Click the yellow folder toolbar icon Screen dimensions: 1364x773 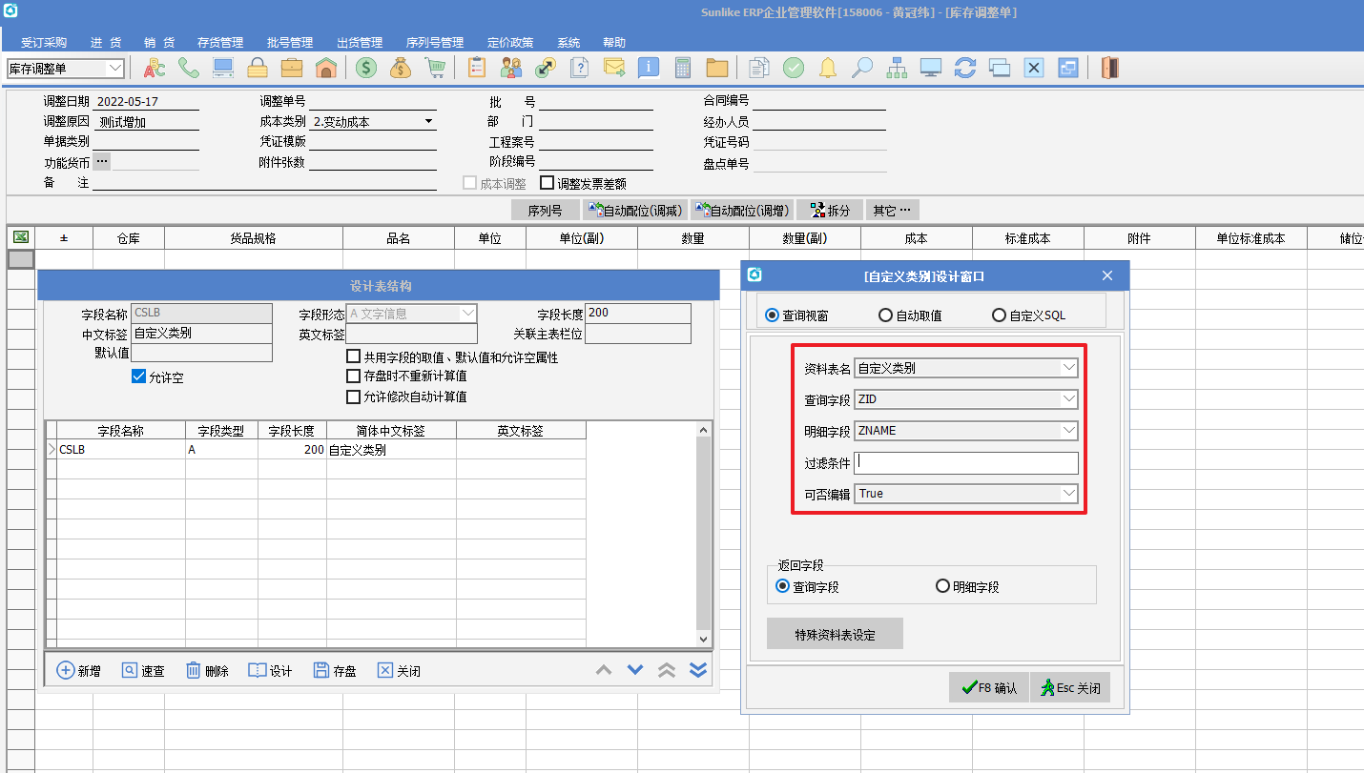point(717,68)
